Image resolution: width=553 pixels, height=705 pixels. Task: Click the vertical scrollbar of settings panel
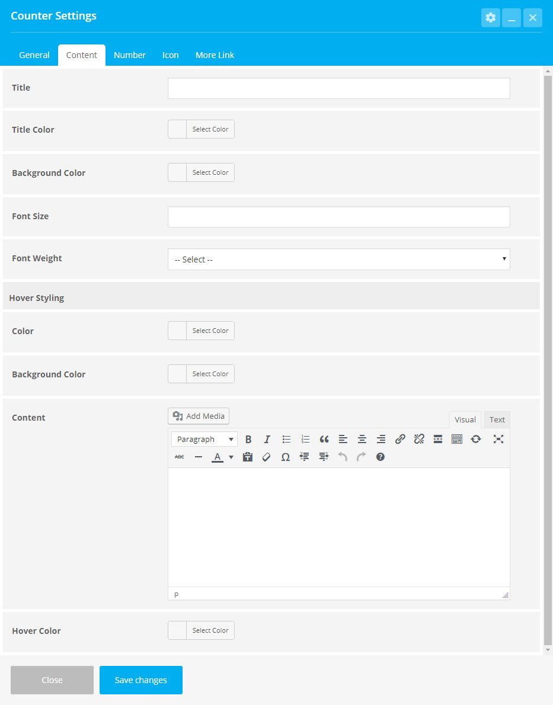point(548,360)
